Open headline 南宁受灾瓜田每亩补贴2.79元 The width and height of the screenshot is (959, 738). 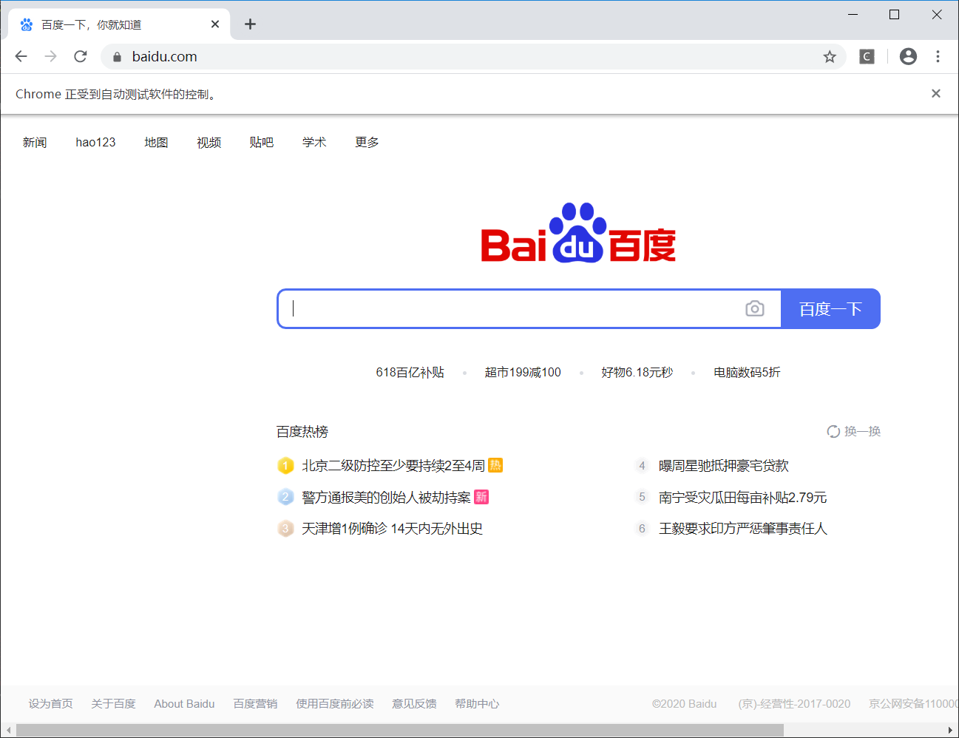[x=743, y=498]
